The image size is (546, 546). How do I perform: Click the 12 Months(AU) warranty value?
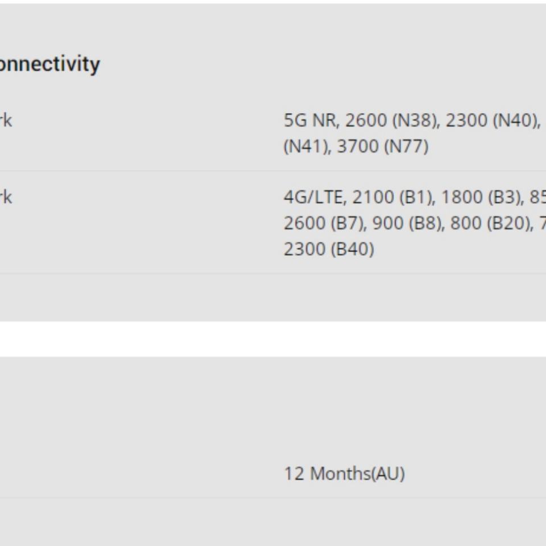[x=344, y=474]
